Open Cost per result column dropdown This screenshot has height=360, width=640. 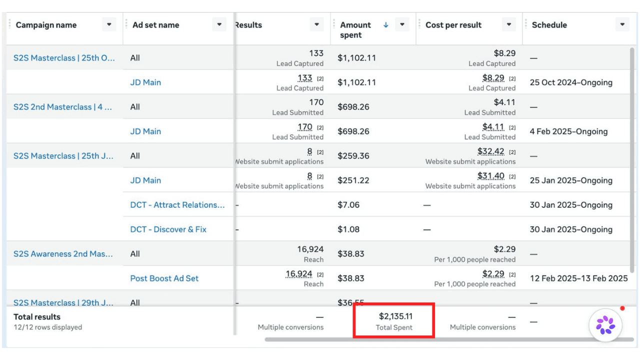508,24
